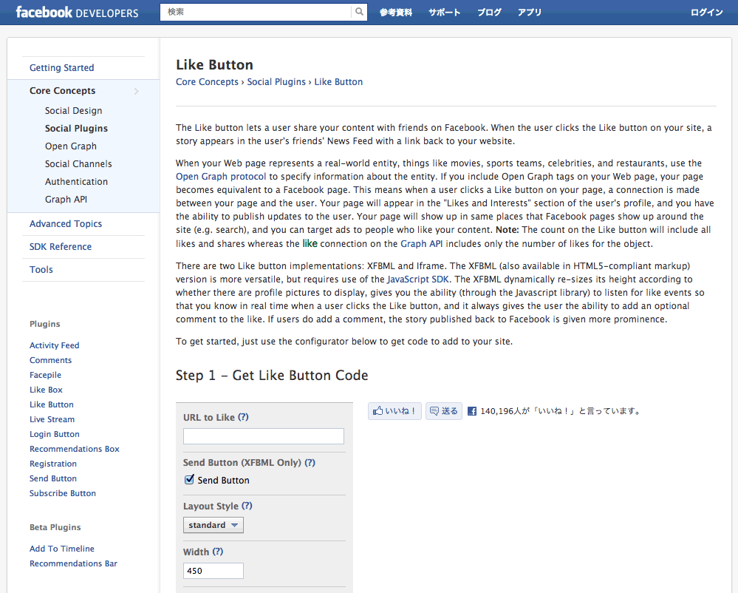Open the Registration plugin link
Screen dimensions: 738x593
tap(52, 464)
